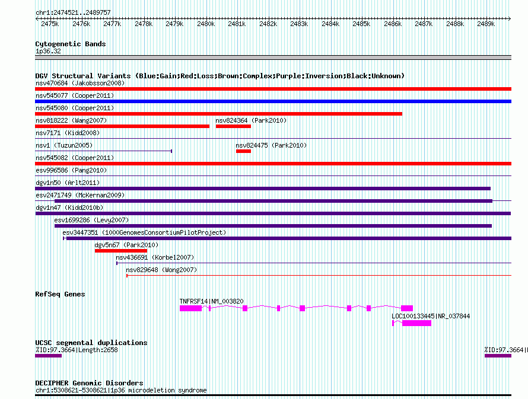This screenshot has height=399, width=528.
Task: Click the large LOC100133445 exon block
Action: (x=416, y=323)
